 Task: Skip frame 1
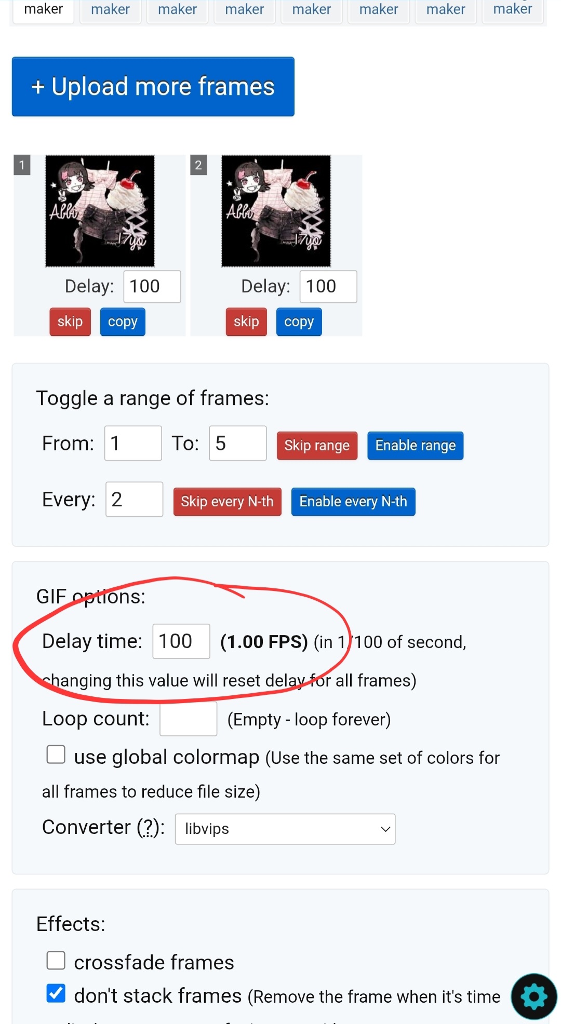70,322
